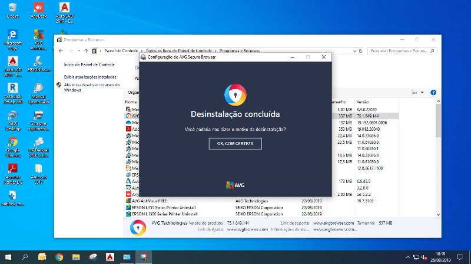This screenshot has width=471, height=264.
Task: Show hidden system tray icons
Action: point(407,257)
